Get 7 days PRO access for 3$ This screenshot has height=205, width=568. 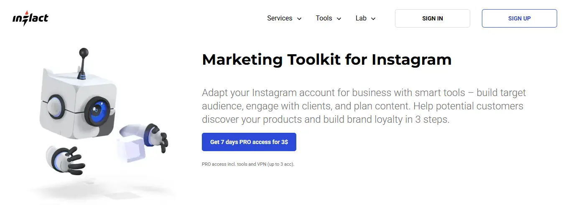click(x=249, y=142)
